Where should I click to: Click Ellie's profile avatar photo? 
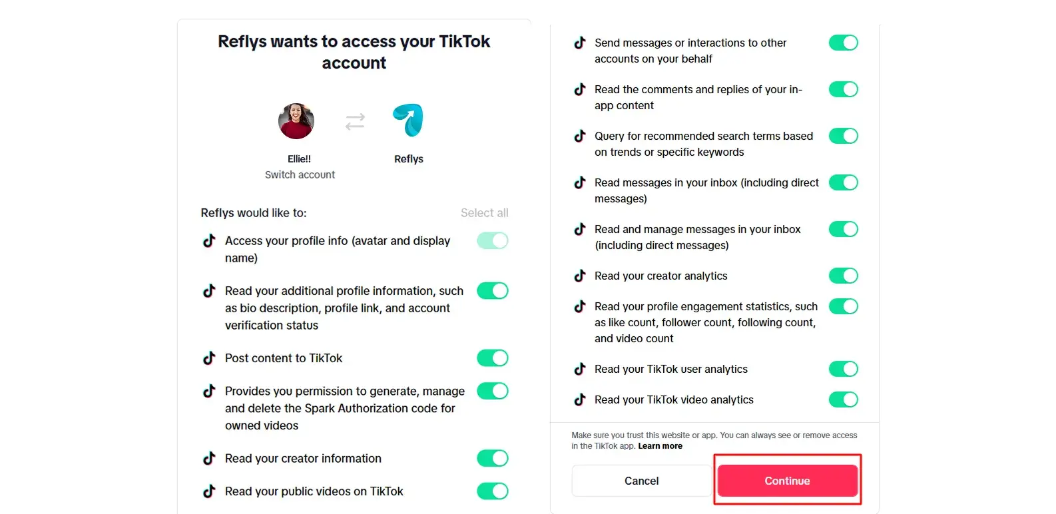(x=296, y=121)
